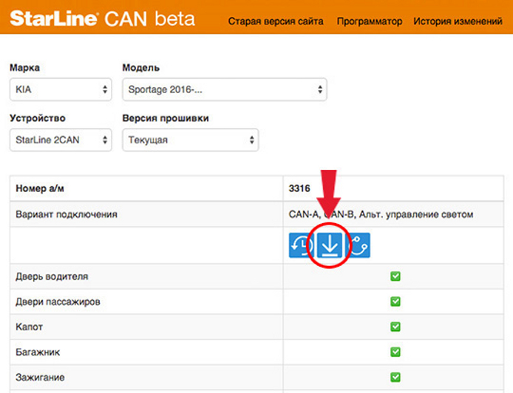Image resolution: width=513 pixels, height=393 pixels.
Task: Toggle the Багажник green checkmark
Action: click(x=395, y=352)
